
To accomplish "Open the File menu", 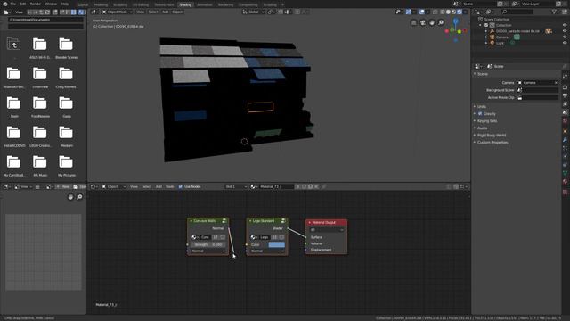I will 13,4.
